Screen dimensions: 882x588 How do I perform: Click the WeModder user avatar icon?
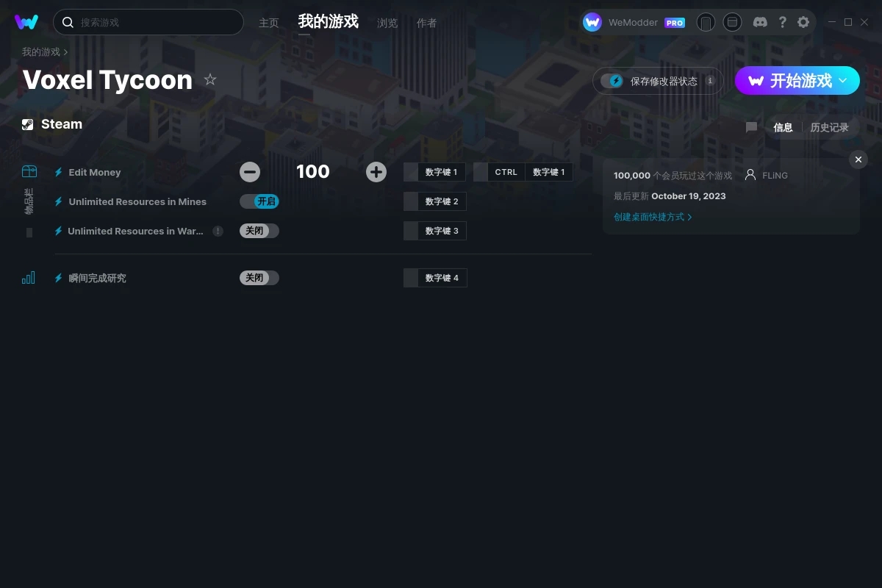[592, 22]
